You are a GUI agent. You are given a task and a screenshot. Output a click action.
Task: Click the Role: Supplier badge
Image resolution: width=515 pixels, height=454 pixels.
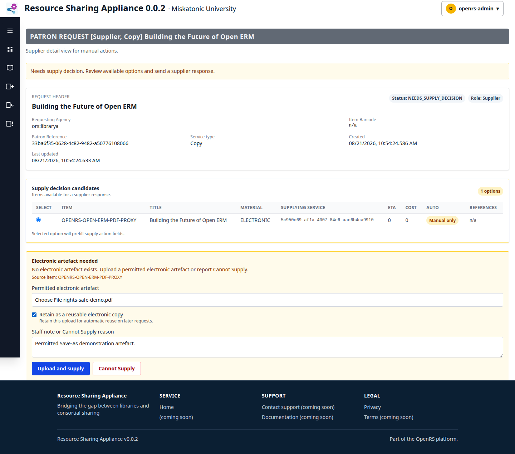pos(485,98)
